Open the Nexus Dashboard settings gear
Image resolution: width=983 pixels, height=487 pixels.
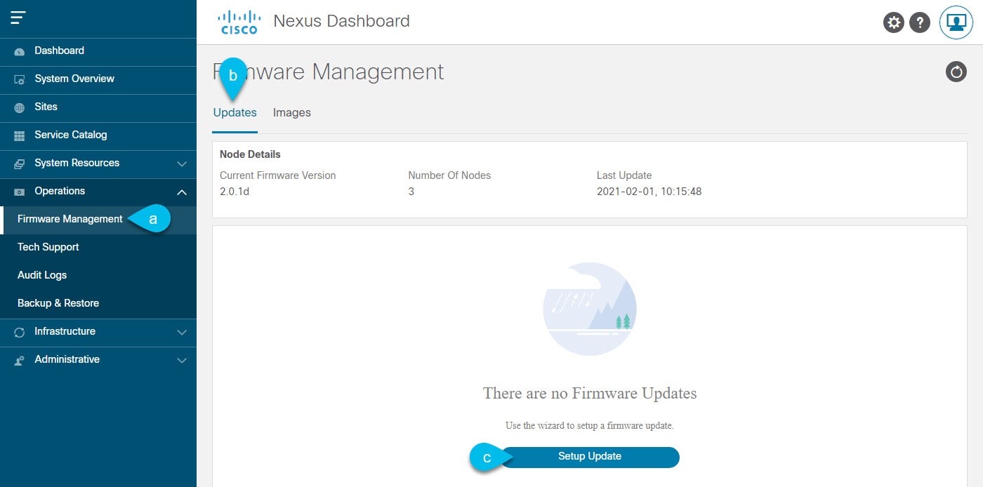coord(893,22)
